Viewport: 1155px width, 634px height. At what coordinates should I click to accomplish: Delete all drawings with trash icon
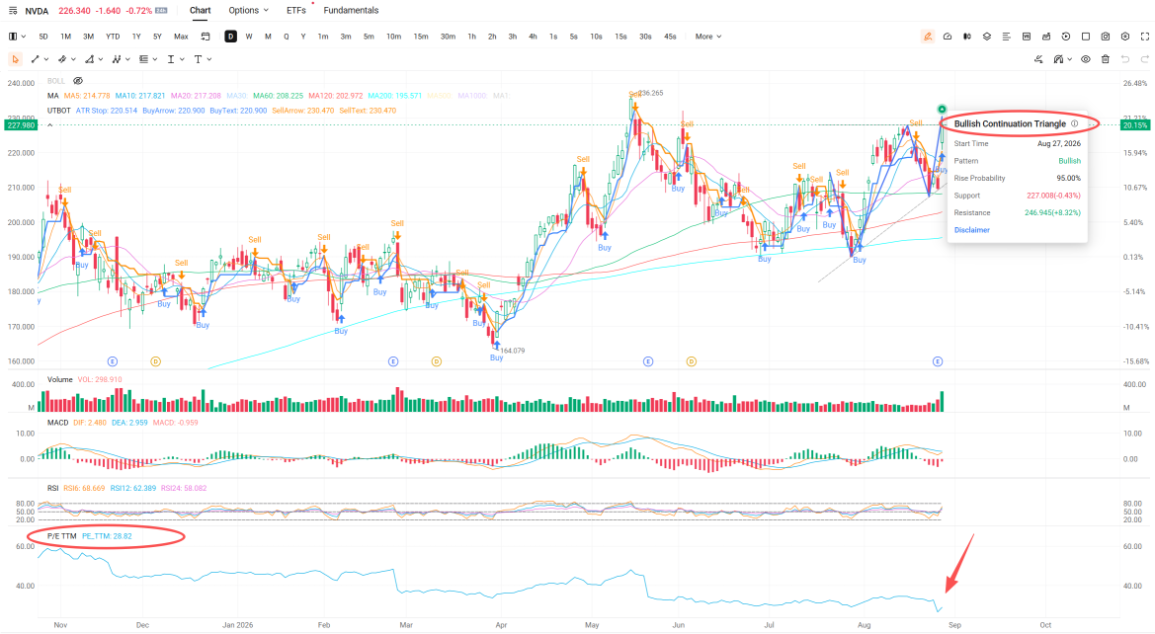1105,59
